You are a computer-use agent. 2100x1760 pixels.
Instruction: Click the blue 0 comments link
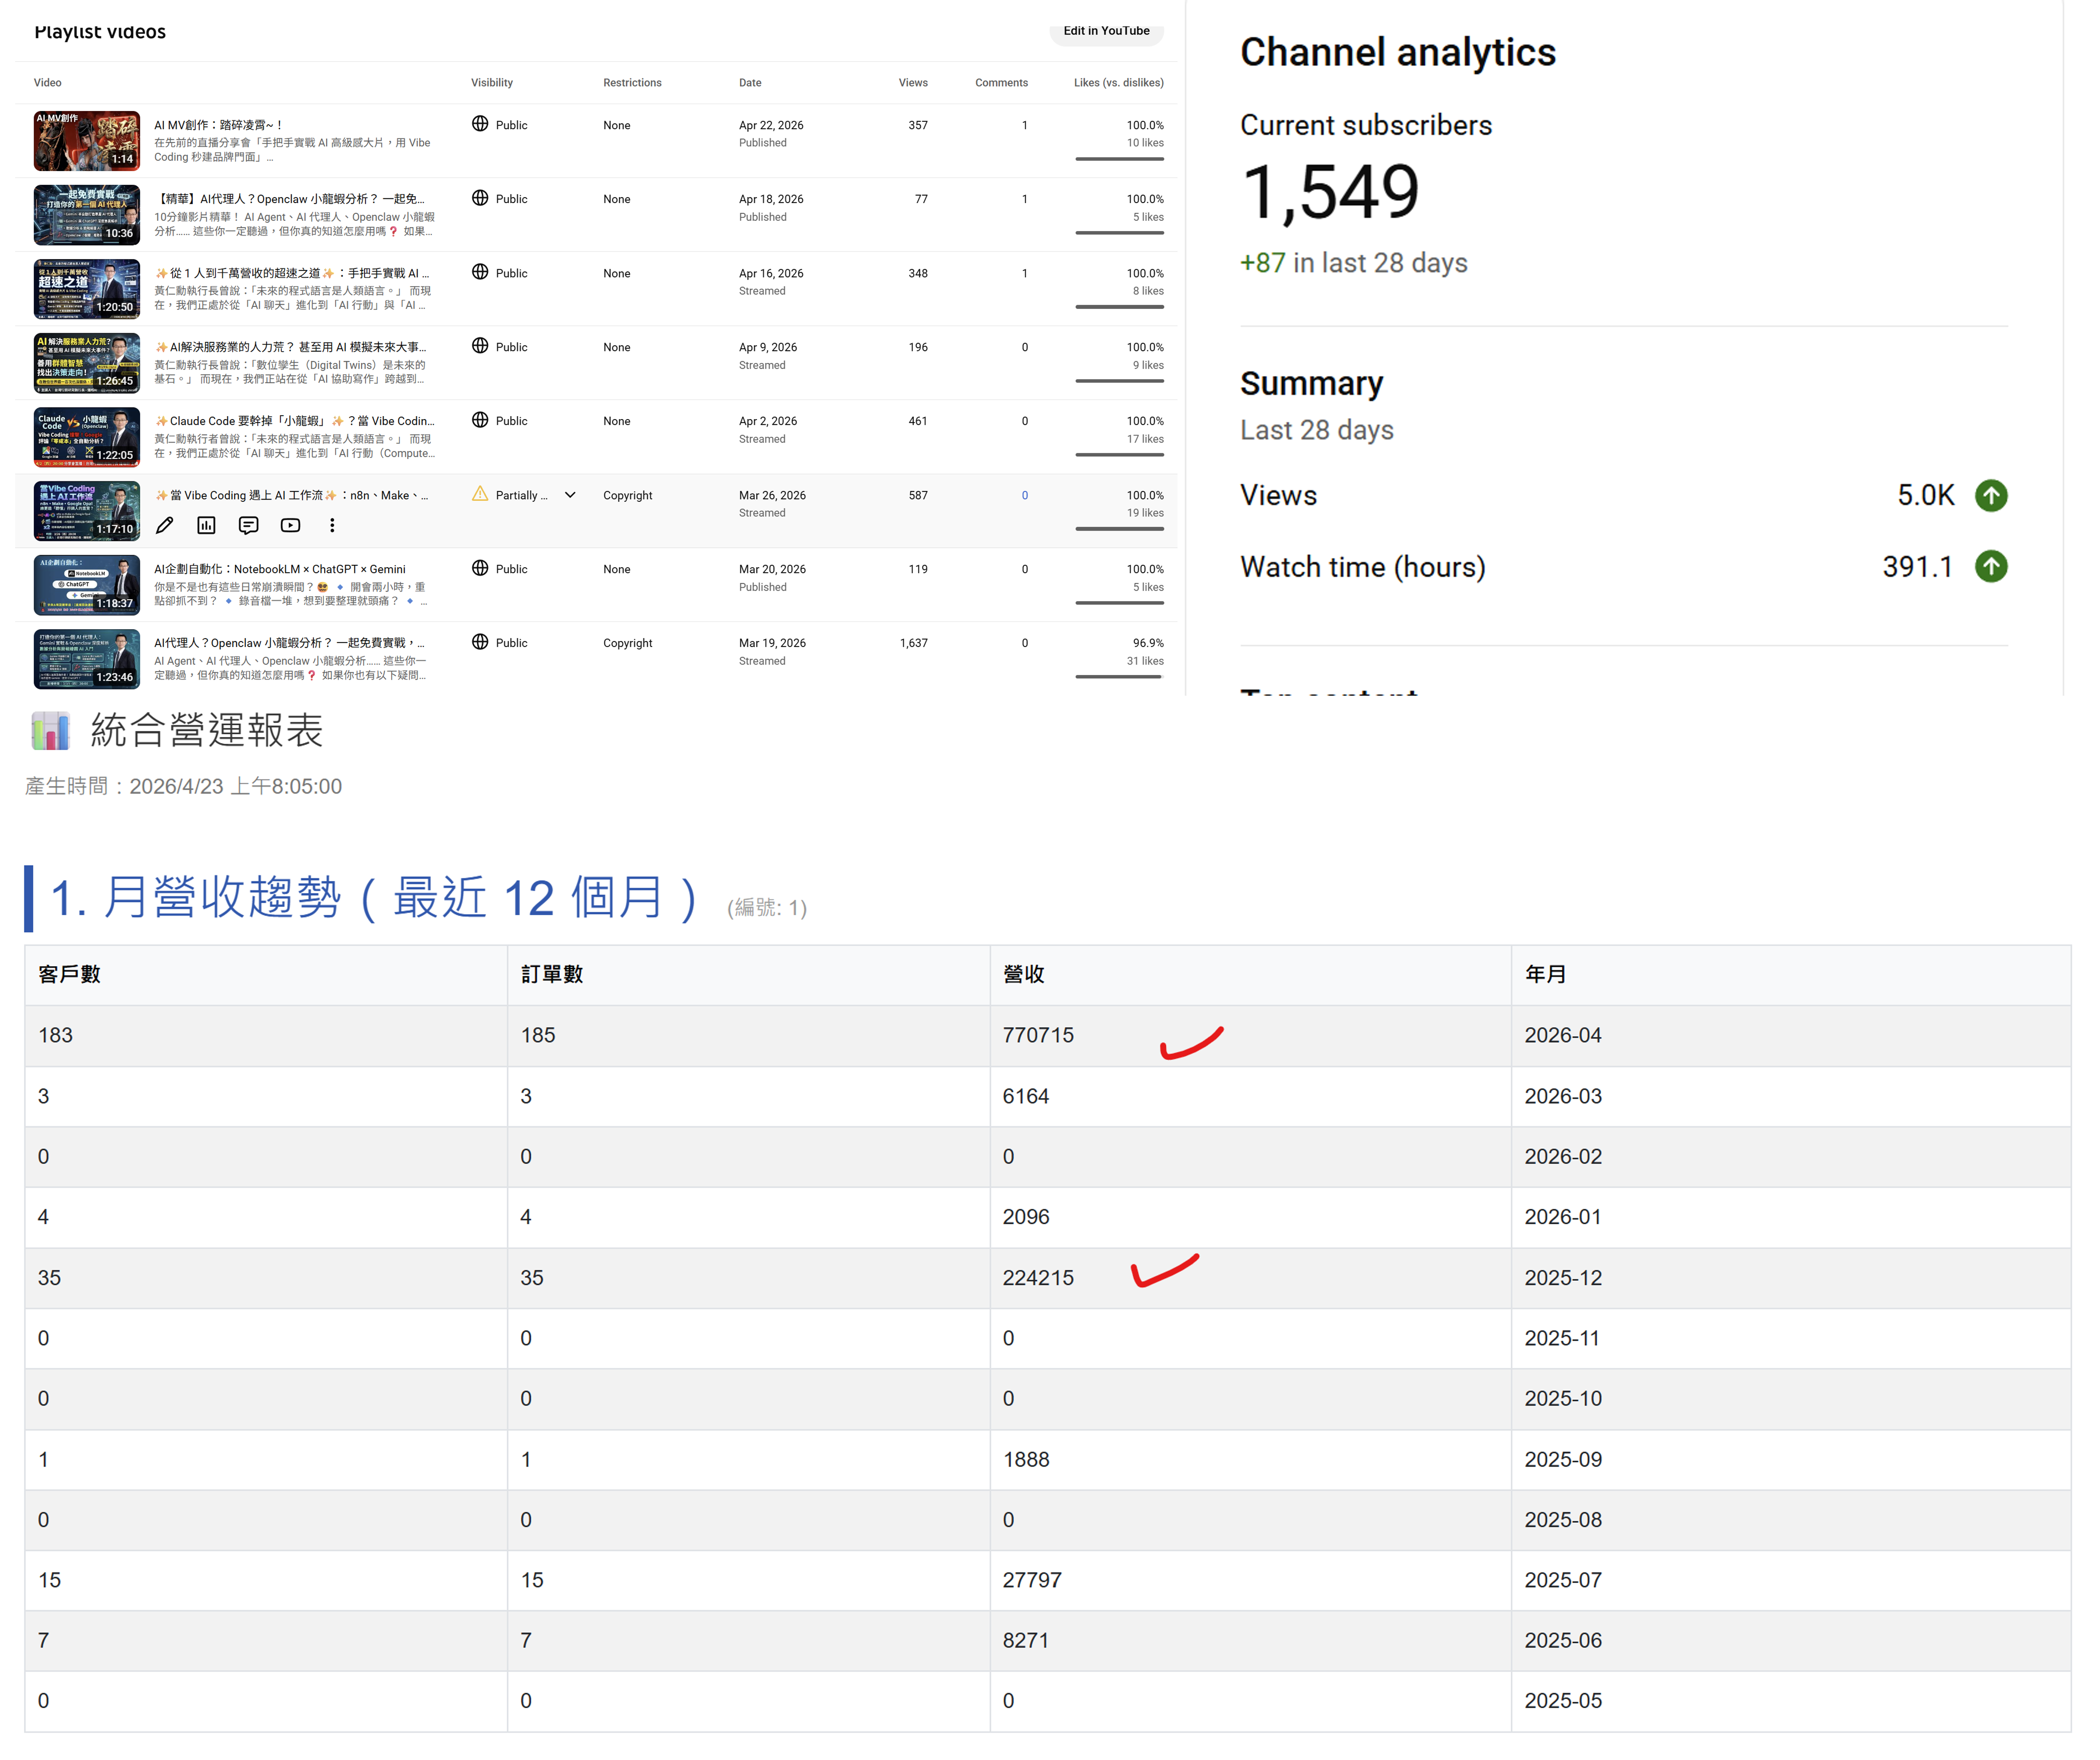[1025, 496]
